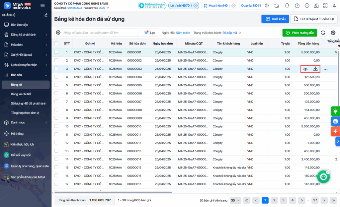
Task: Click the hamburger menu icon beside MISA logo
Action: coord(42,6)
